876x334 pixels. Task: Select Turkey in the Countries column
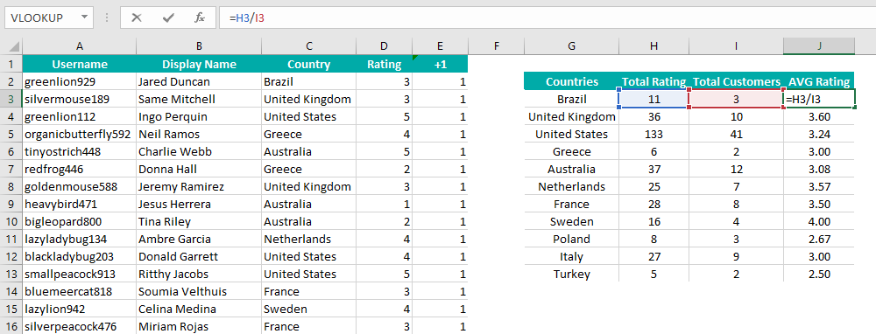click(571, 275)
